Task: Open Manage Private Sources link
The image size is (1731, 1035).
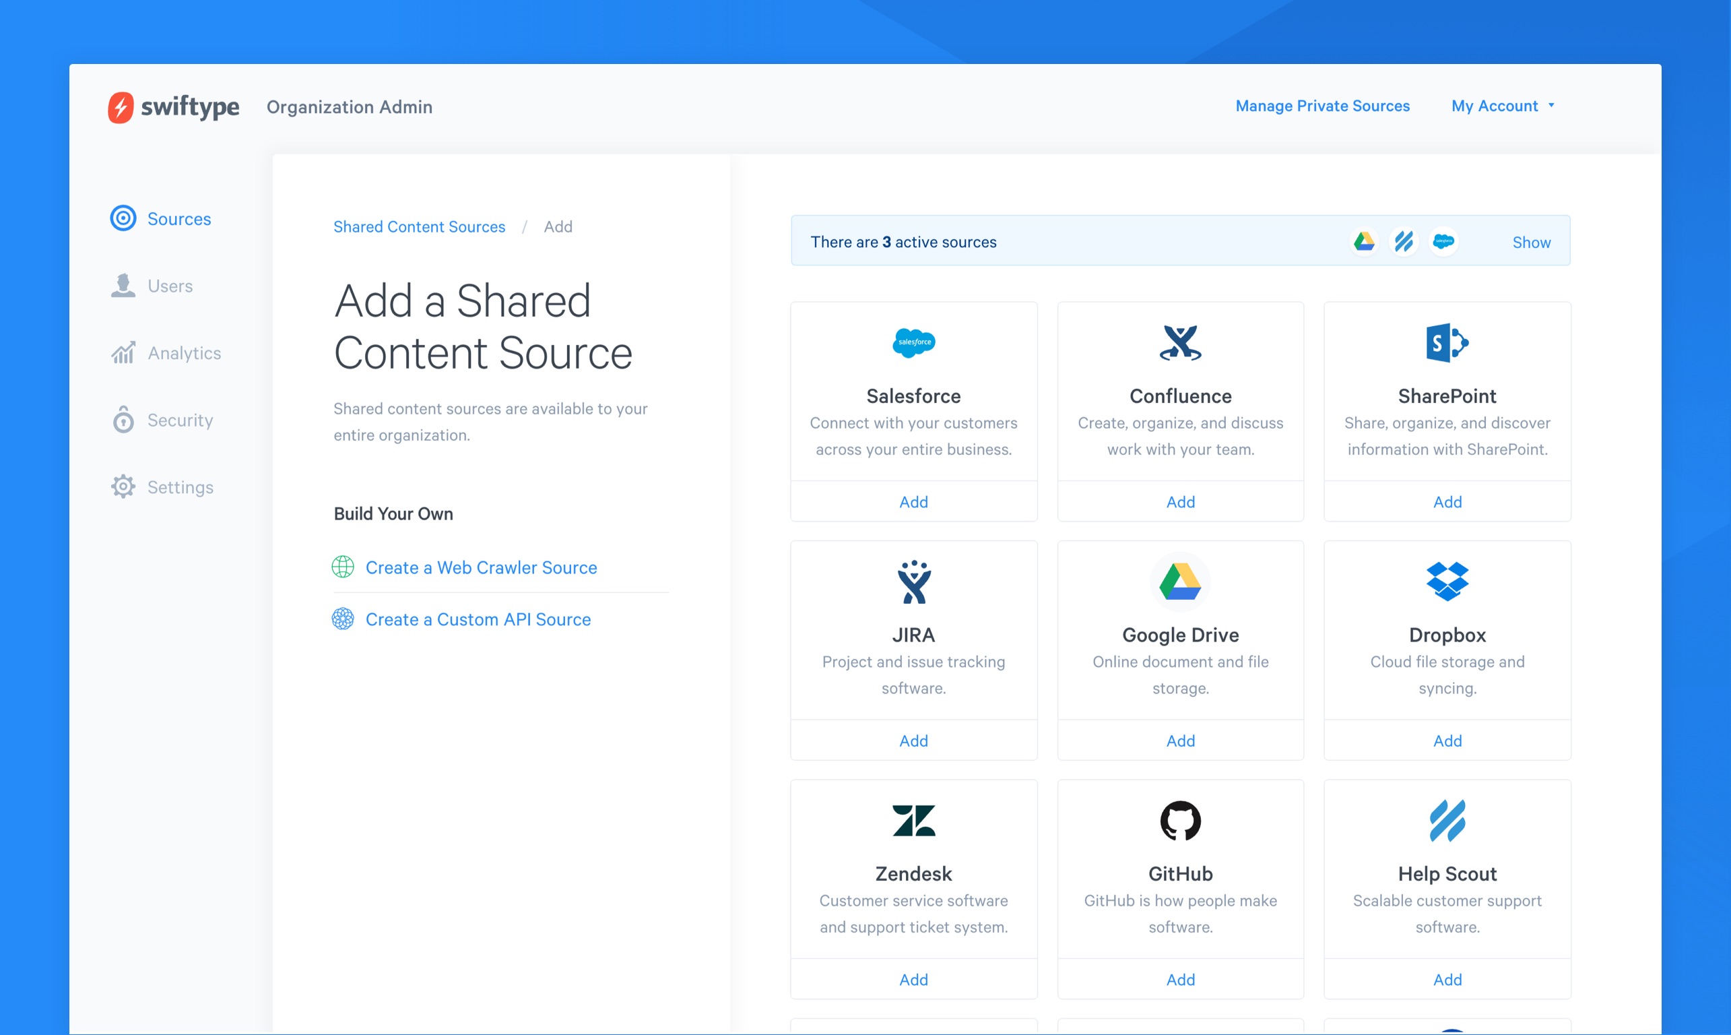Action: [1321, 106]
